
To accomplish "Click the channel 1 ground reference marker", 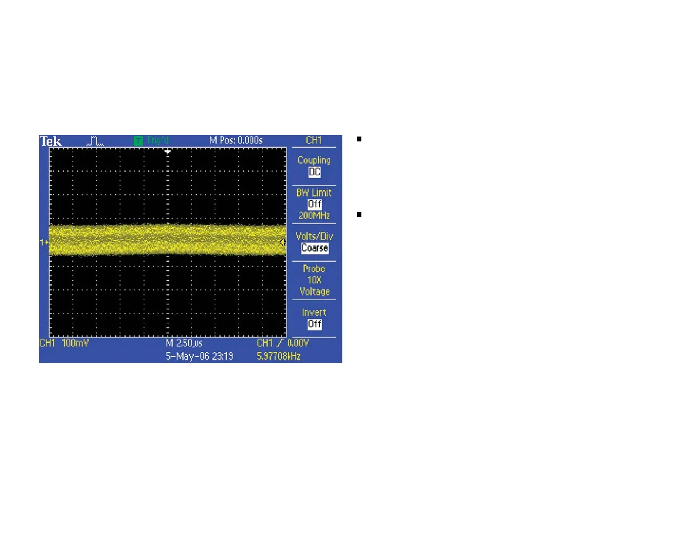I will point(44,242).
